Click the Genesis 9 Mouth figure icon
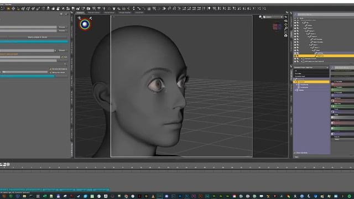The image size is (354, 199). point(304,59)
